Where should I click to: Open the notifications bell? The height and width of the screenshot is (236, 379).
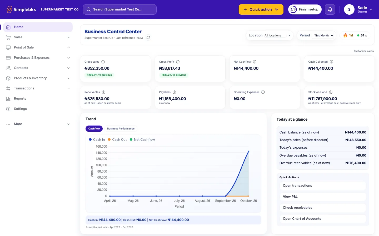click(x=330, y=9)
